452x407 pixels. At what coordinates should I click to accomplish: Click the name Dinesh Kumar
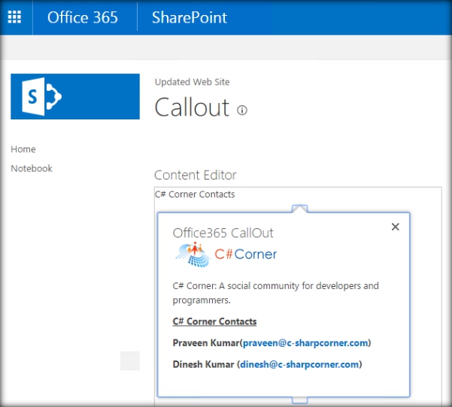tap(203, 364)
